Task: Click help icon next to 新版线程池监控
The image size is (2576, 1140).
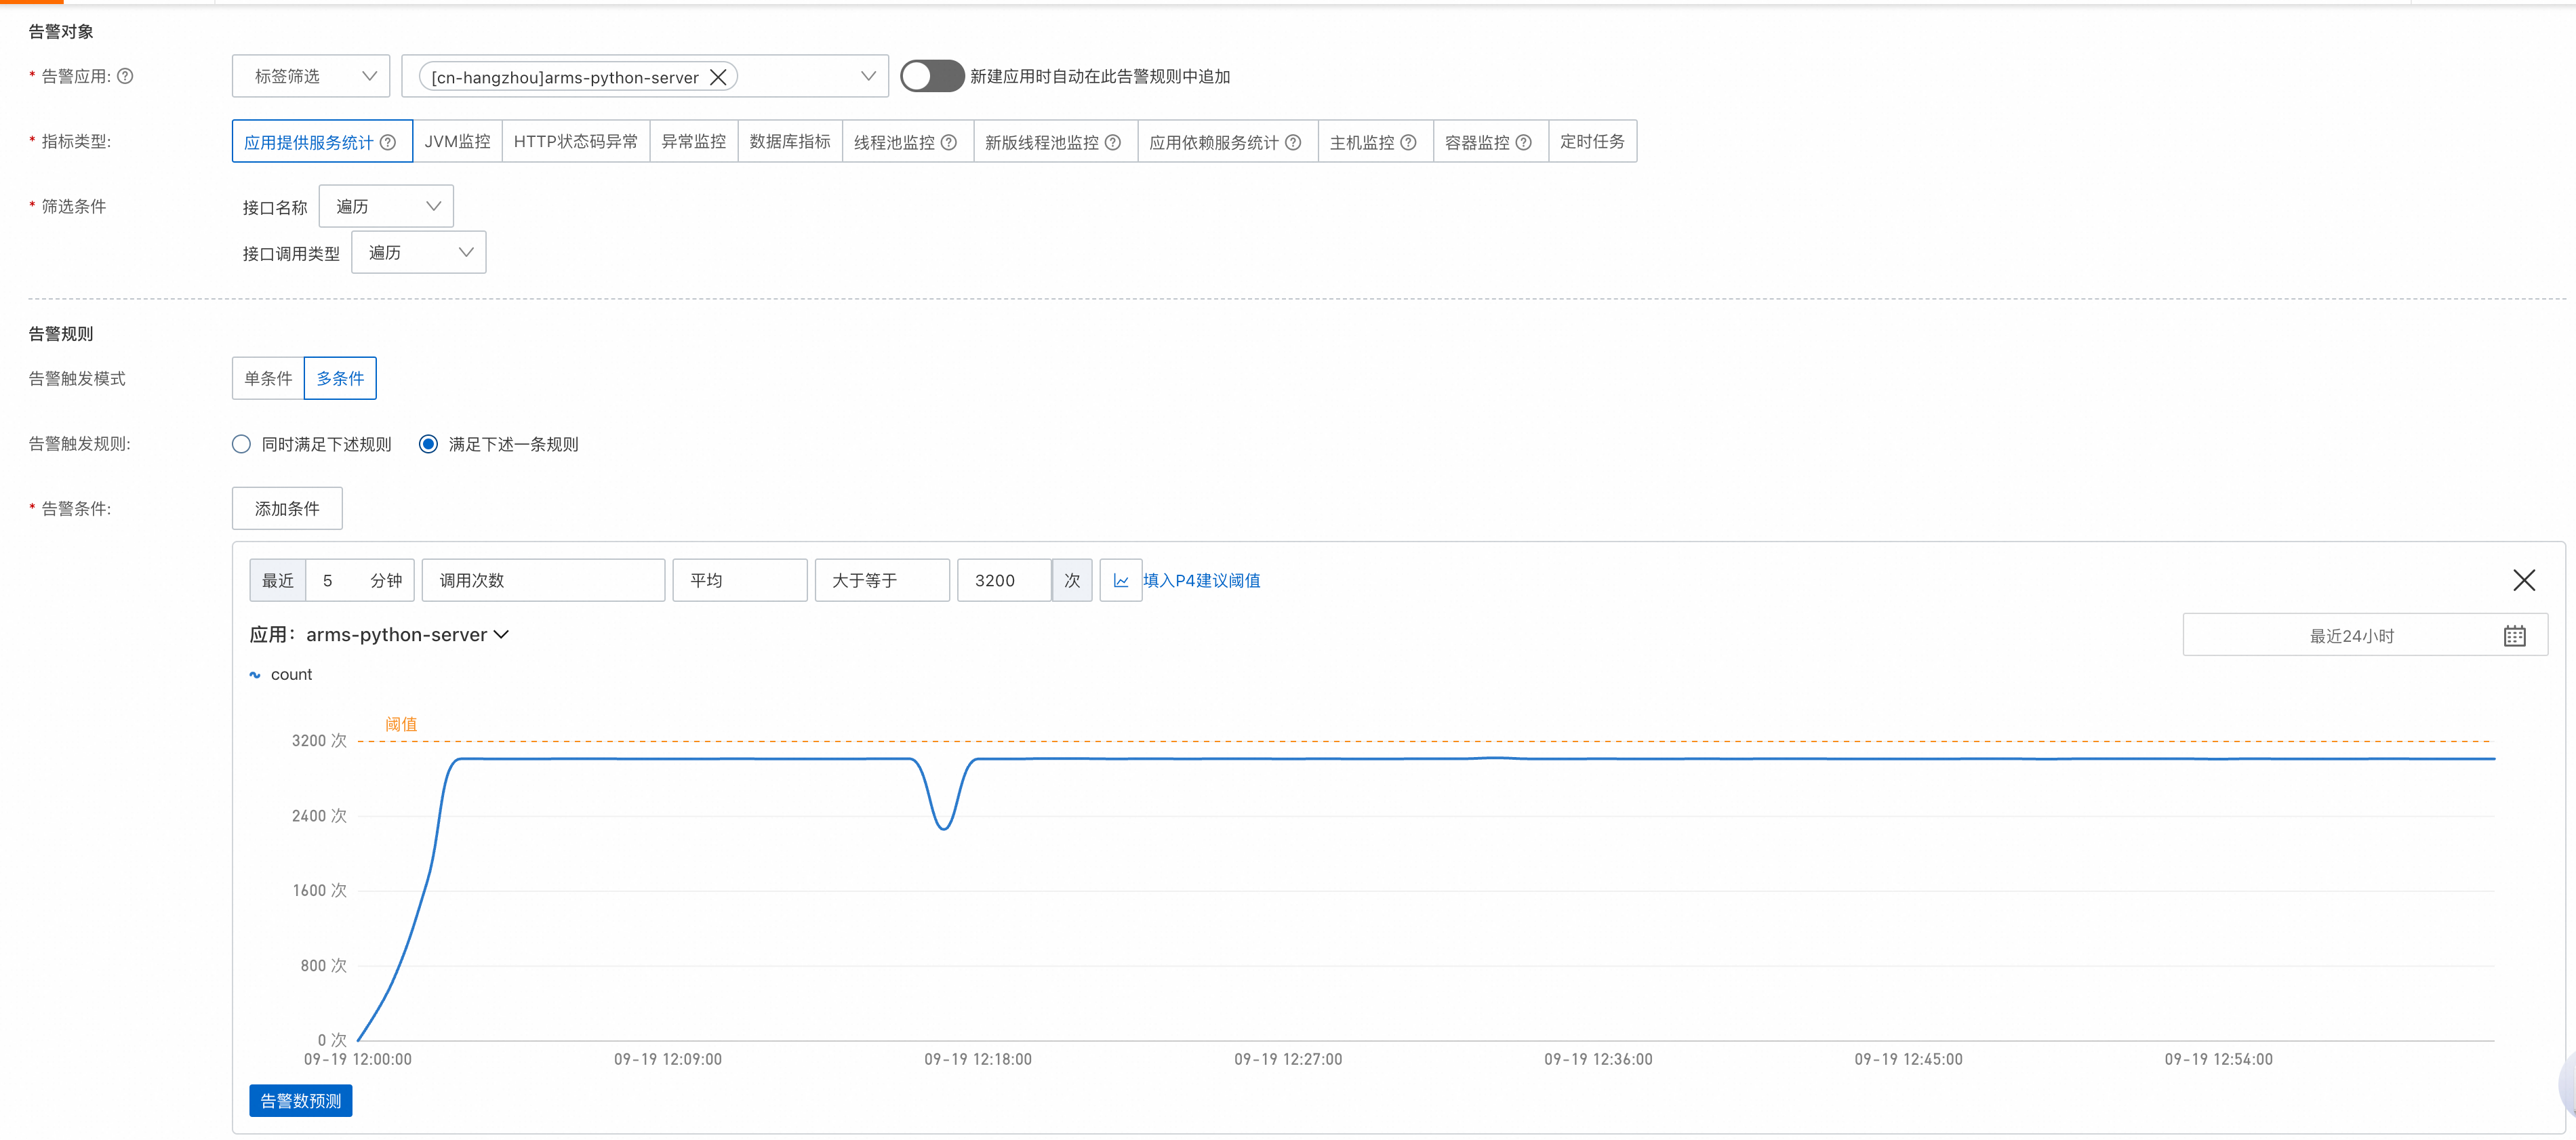Action: click(x=1113, y=142)
